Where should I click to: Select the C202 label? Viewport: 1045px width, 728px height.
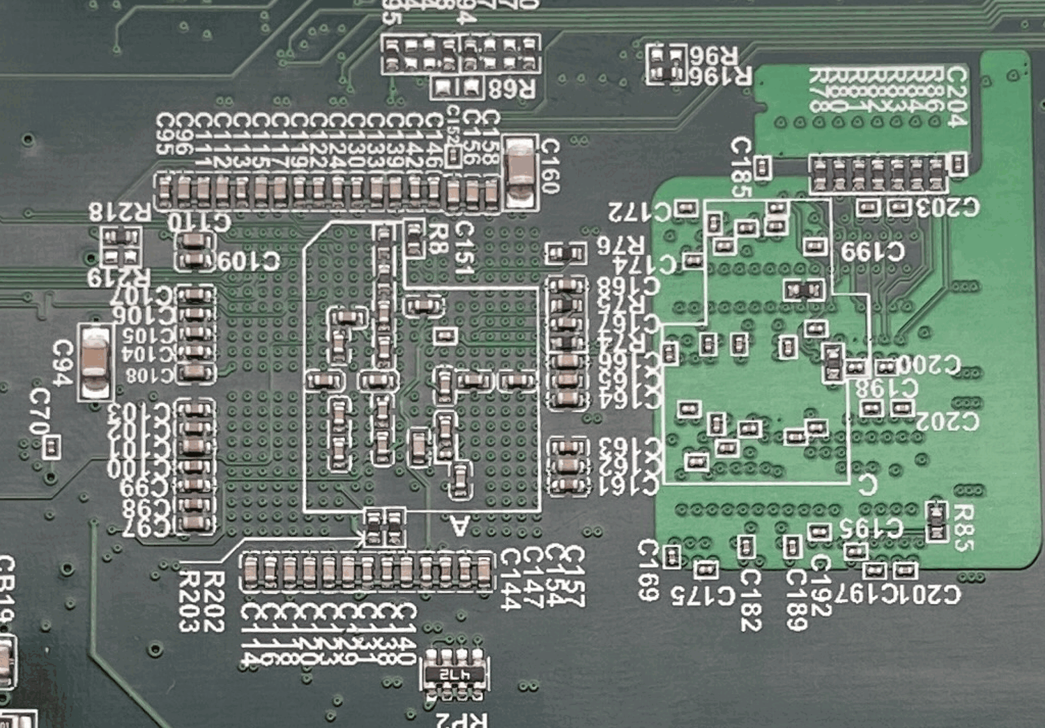coord(947,421)
